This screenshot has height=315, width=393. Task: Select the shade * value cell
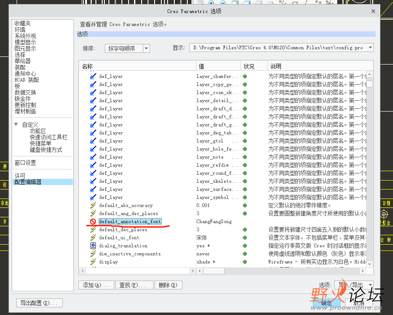tap(206, 262)
